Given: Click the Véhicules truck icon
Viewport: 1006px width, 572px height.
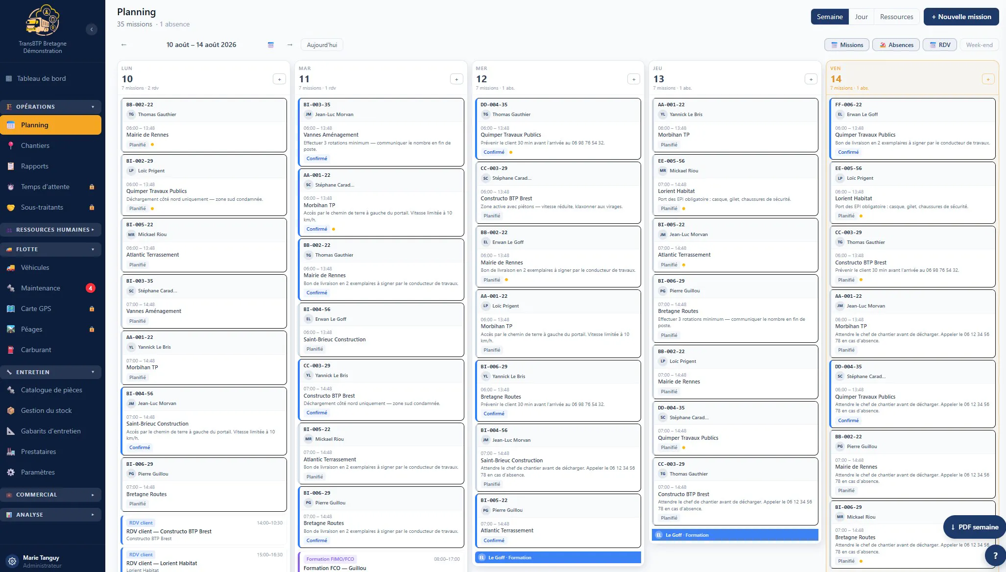Looking at the screenshot, I should [11, 267].
